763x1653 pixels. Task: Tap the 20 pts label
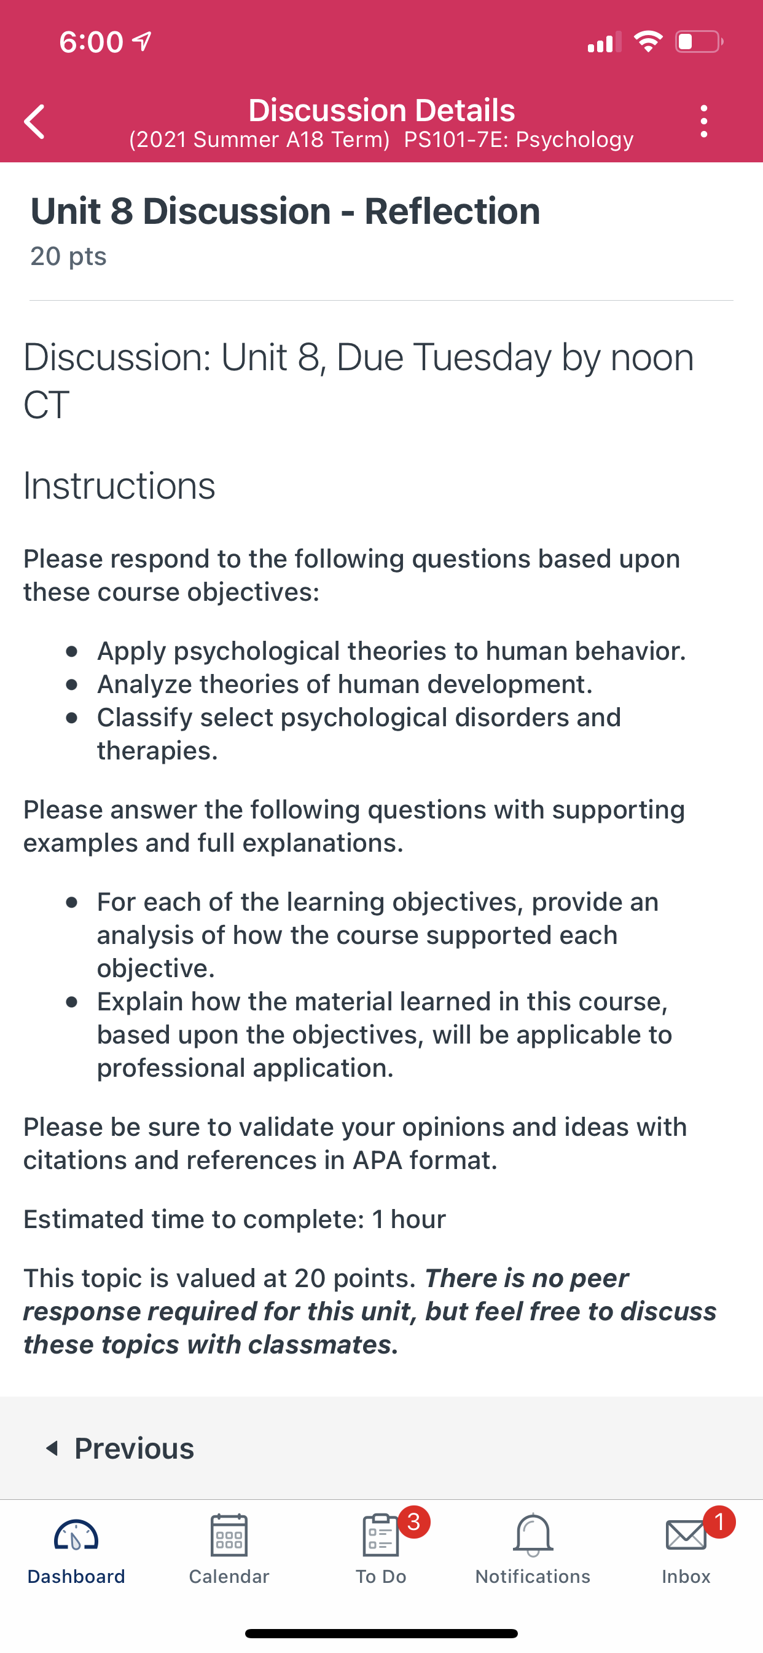pyautogui.click(x=69, y=256)
